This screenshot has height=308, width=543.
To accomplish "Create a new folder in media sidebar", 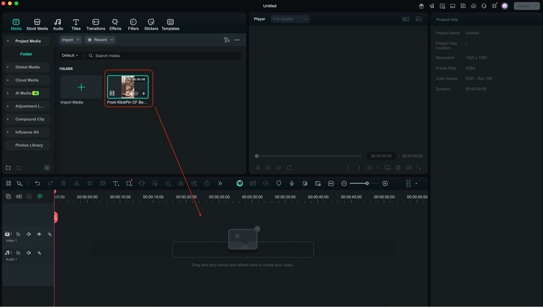I will [x=9, y=168].
